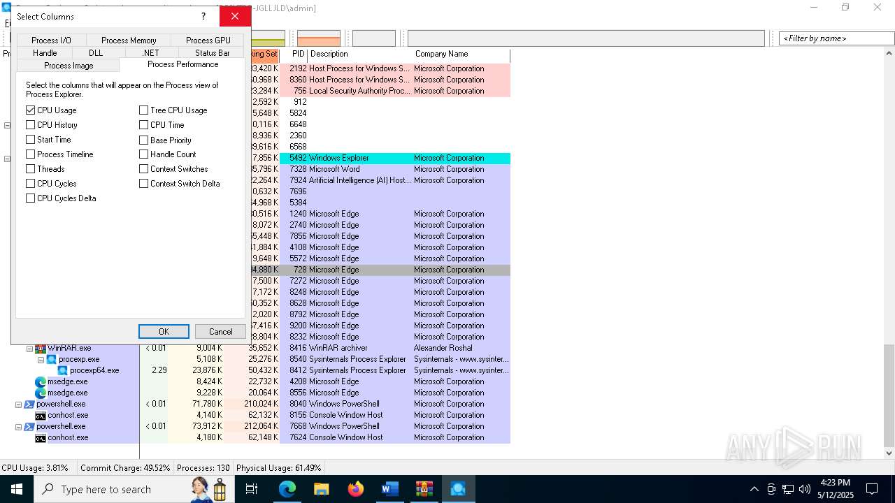This screenshot has width=895, height=503.
Task: Open the Windows Start menu
Action: click(x=16, y=489)
